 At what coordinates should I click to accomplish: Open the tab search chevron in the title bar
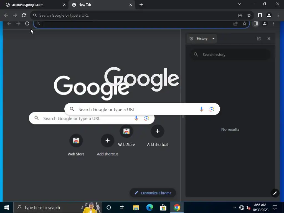tap(239, 4)
